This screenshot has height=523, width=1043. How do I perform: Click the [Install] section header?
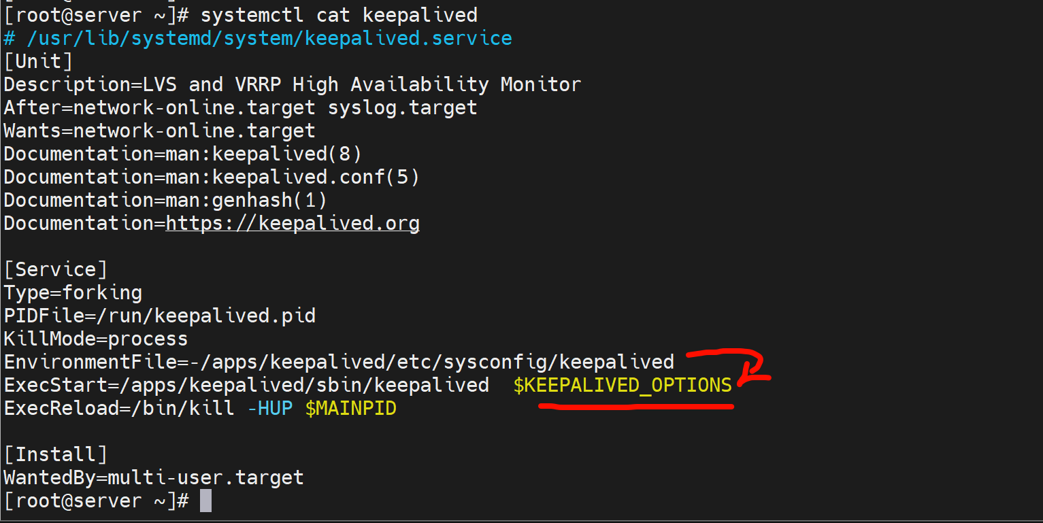pyautogui.click(x=55, y=454)
